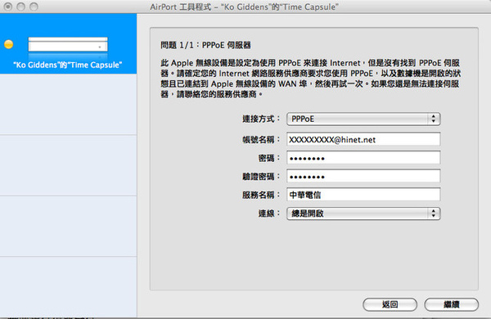Click the 帳號名稱 hinet.net account field
Viewport: 491px width, 319px height.
363,139
